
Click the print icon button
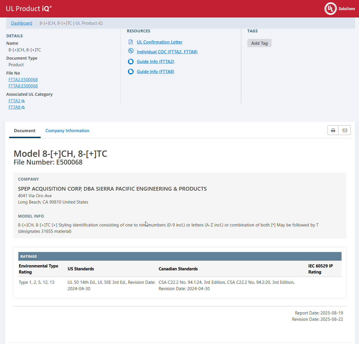[333, 130]
